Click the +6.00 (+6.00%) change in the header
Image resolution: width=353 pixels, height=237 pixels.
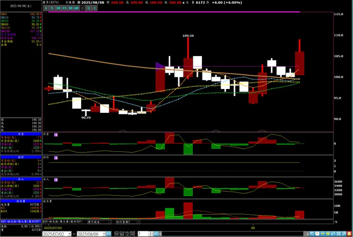click(227, 2)
